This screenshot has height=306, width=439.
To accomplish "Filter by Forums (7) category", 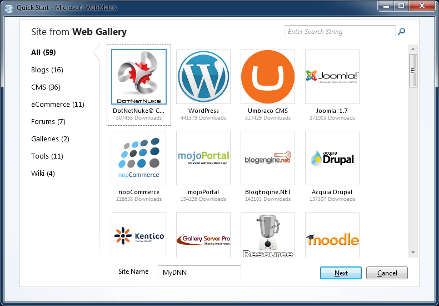I will tap(48, 122).
